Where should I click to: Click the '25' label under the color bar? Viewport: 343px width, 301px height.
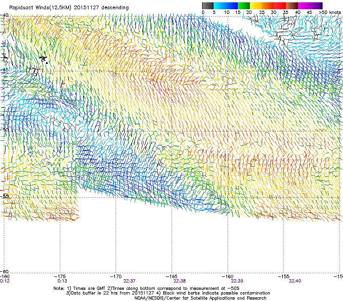tap(262, 13)
